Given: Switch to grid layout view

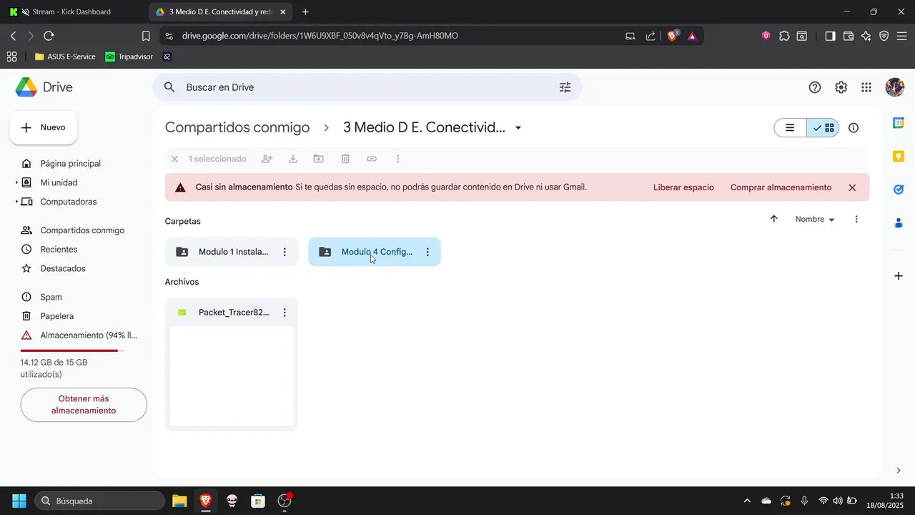Looking at the screenshot, I should [x=823, y=128].
